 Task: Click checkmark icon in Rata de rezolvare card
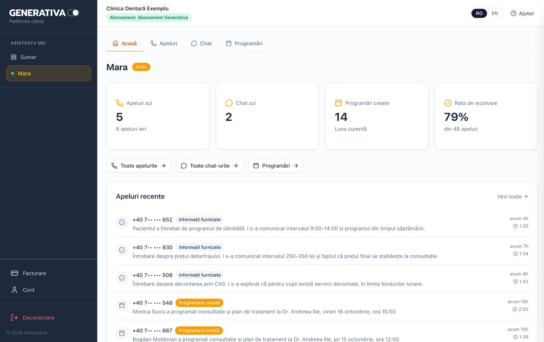448,103
